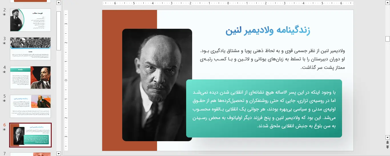Click main editor scroll-down arrow
This screenshot has width=390, height=156.
tap(387, 137)
